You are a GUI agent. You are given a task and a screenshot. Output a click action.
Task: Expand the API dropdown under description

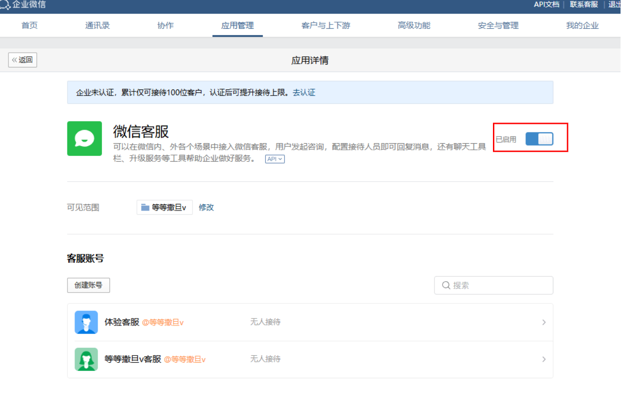[x=275, y=159]
